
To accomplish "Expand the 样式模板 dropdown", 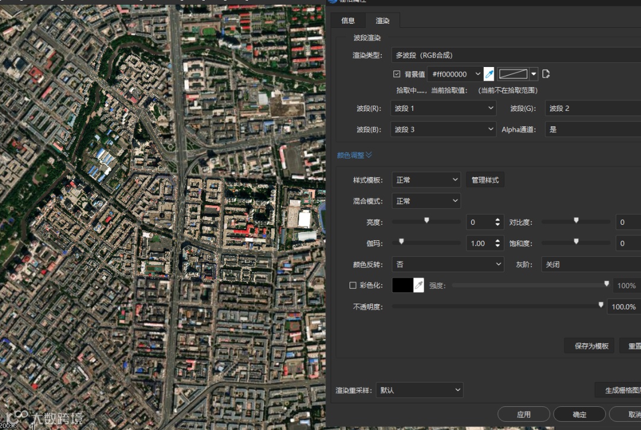I will 426,180.
